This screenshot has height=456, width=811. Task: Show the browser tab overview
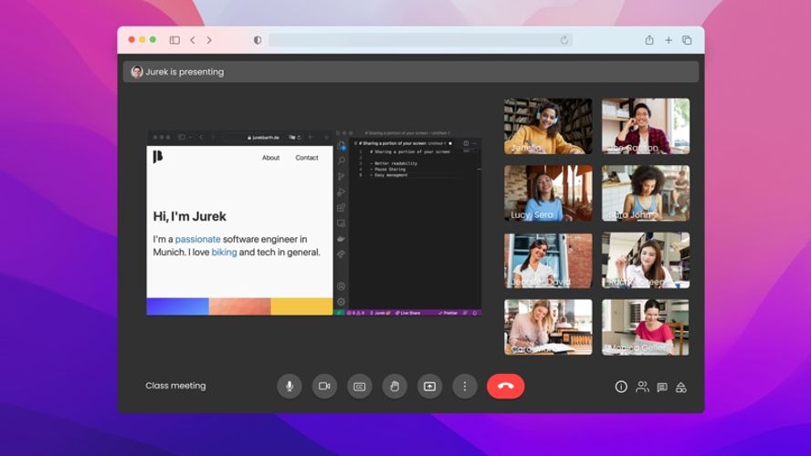[x=687, y=40]
